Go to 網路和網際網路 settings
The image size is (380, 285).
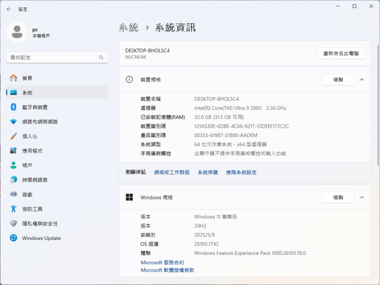(57, 122)
